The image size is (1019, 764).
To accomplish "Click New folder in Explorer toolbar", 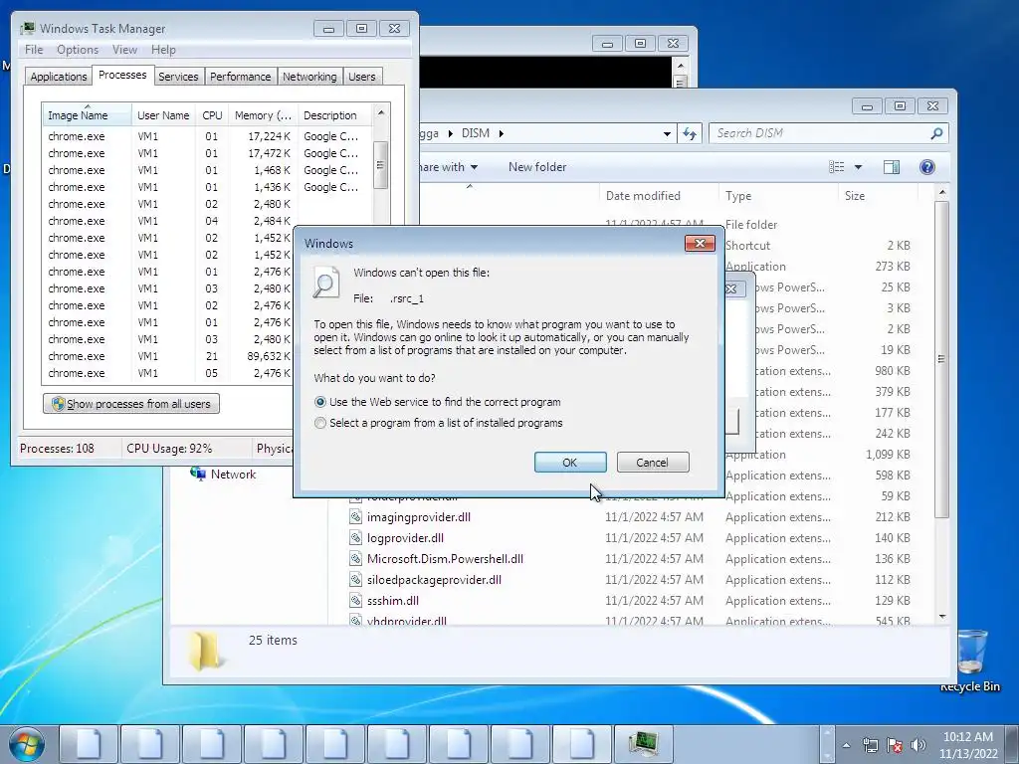I will pyautogui.click(x=537, y=167).
